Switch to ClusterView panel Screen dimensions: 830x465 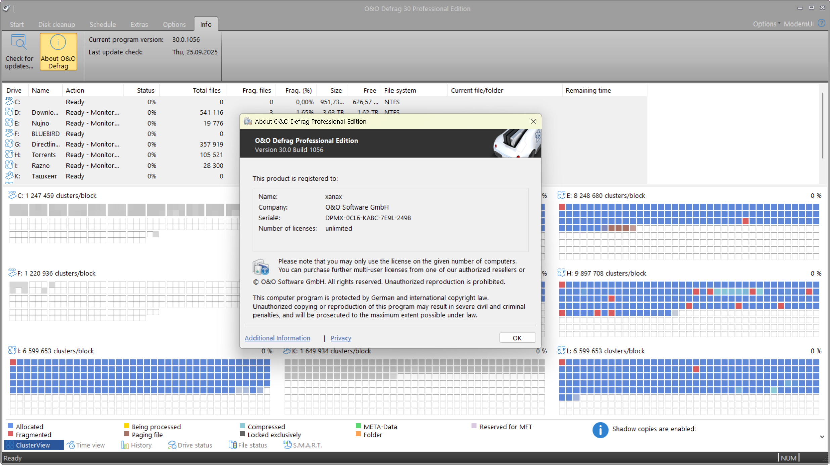[33, 445]
